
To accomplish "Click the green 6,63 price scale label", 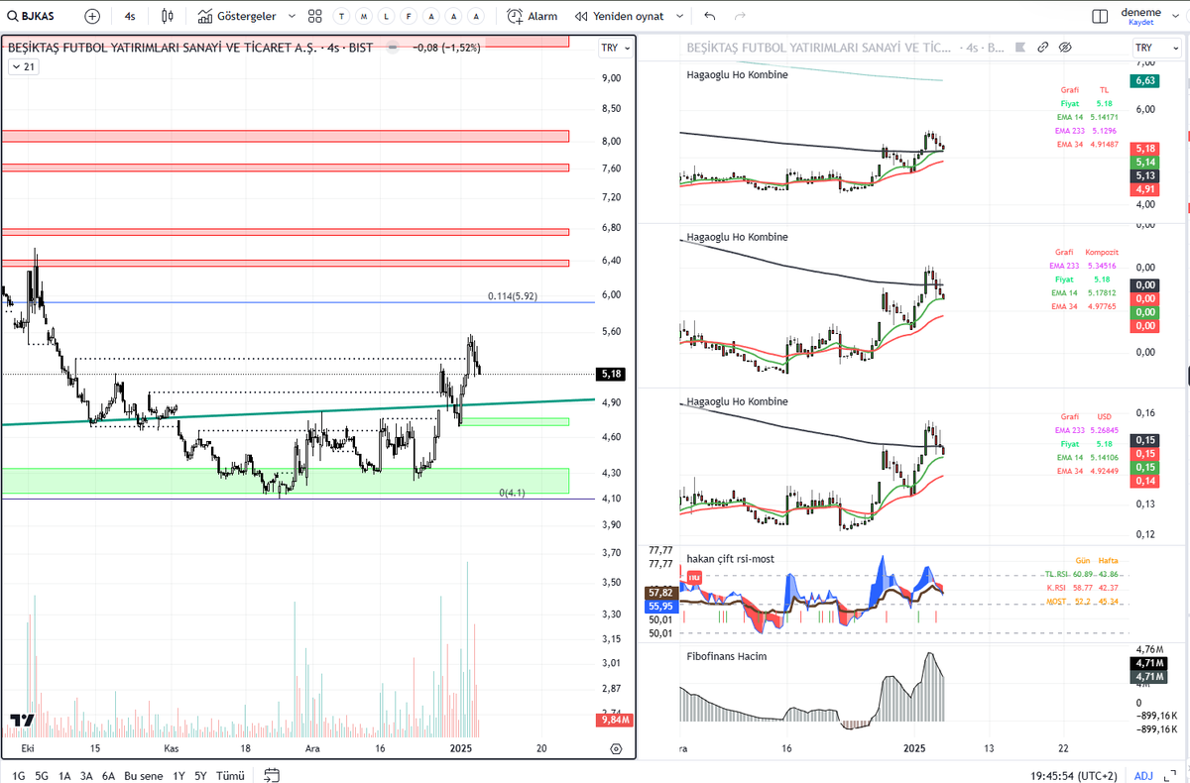I will (x=1146, y=80).
